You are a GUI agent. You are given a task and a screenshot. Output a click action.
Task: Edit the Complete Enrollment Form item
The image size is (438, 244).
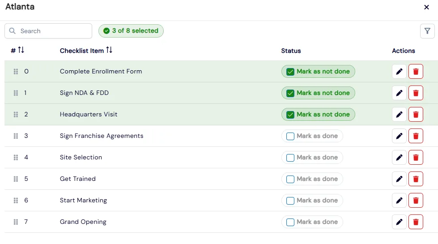pyautogui.click(x=399, y=72)
